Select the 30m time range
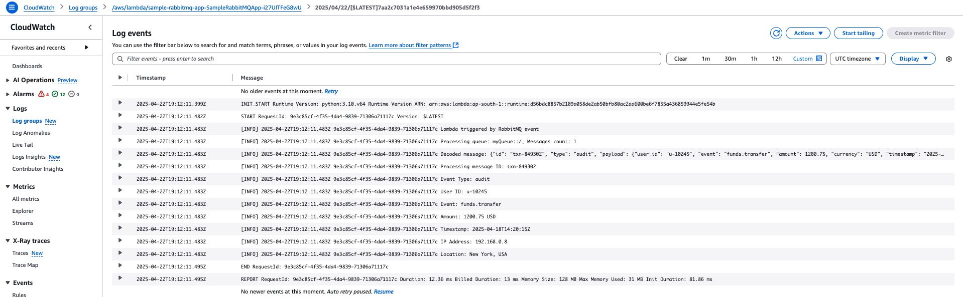963x297 pixels. (x=730, y=59)
